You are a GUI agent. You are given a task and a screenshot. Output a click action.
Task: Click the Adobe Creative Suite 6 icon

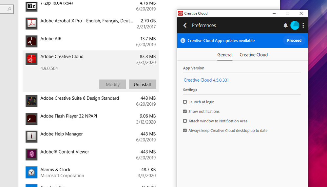(31, 101)
